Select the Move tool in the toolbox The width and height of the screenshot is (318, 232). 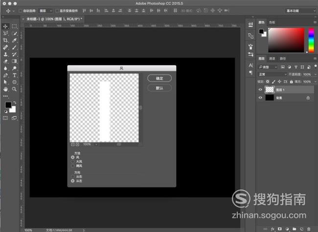5,26
